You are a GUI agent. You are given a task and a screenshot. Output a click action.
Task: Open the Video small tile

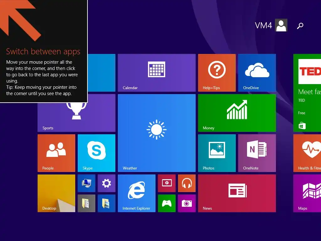(x=167, y=183)
